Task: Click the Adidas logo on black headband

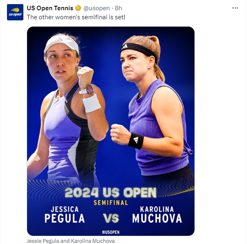Action: coord(124,46)
